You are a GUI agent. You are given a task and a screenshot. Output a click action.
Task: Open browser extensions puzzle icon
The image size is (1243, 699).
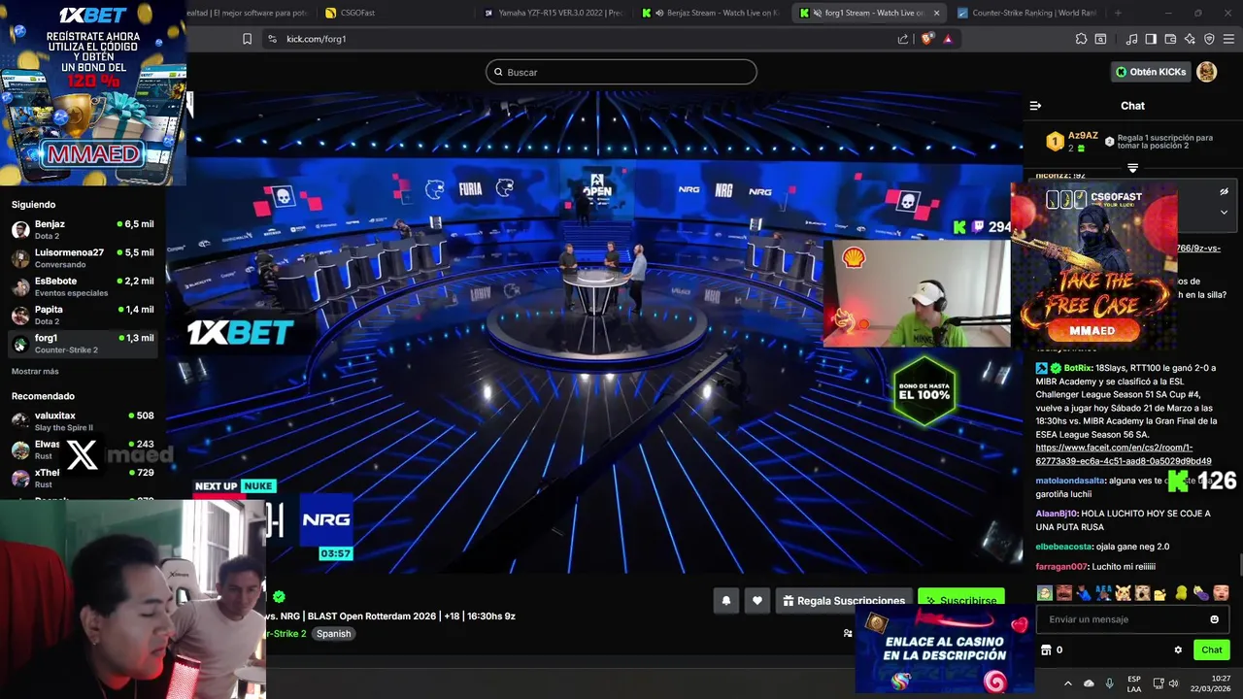click(x=1081, y=39)
